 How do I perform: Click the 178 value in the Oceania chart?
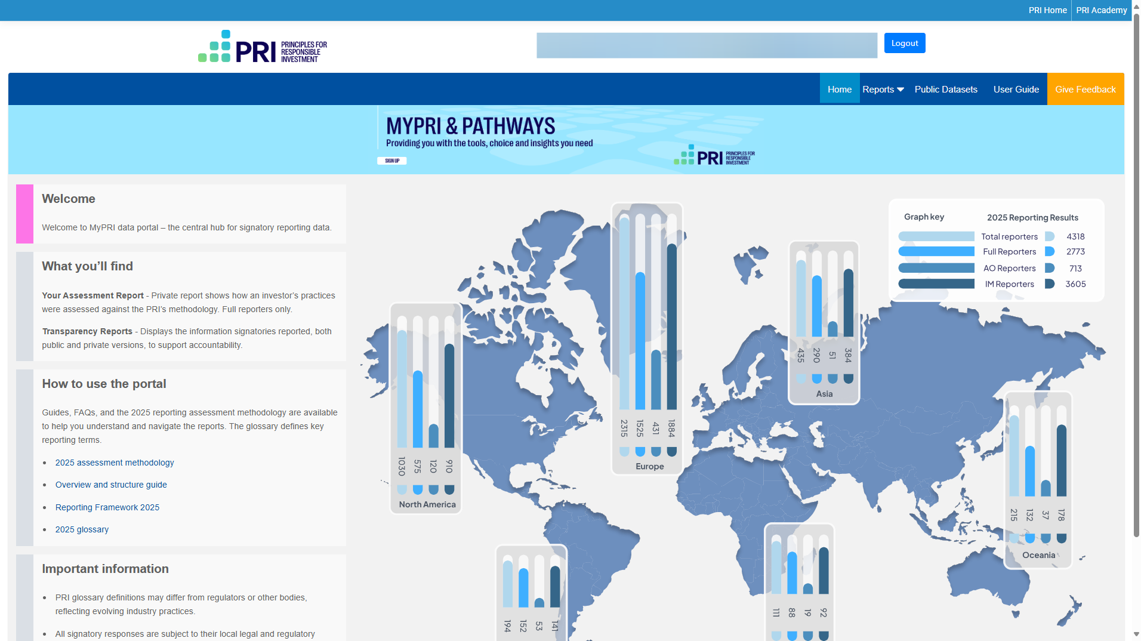1061,515
